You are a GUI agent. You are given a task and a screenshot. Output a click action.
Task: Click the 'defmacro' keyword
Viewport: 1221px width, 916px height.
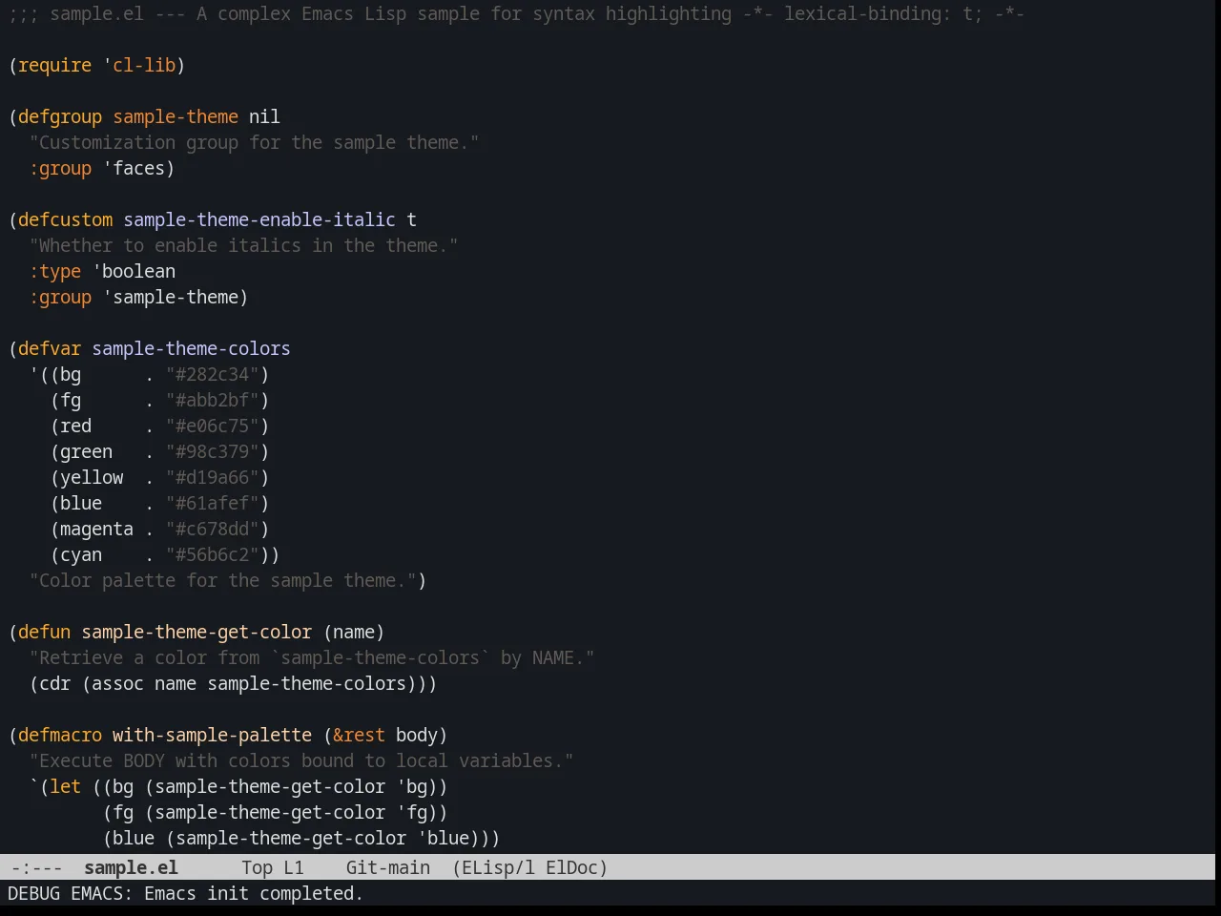pyautogui.click(x=60, y=735)
